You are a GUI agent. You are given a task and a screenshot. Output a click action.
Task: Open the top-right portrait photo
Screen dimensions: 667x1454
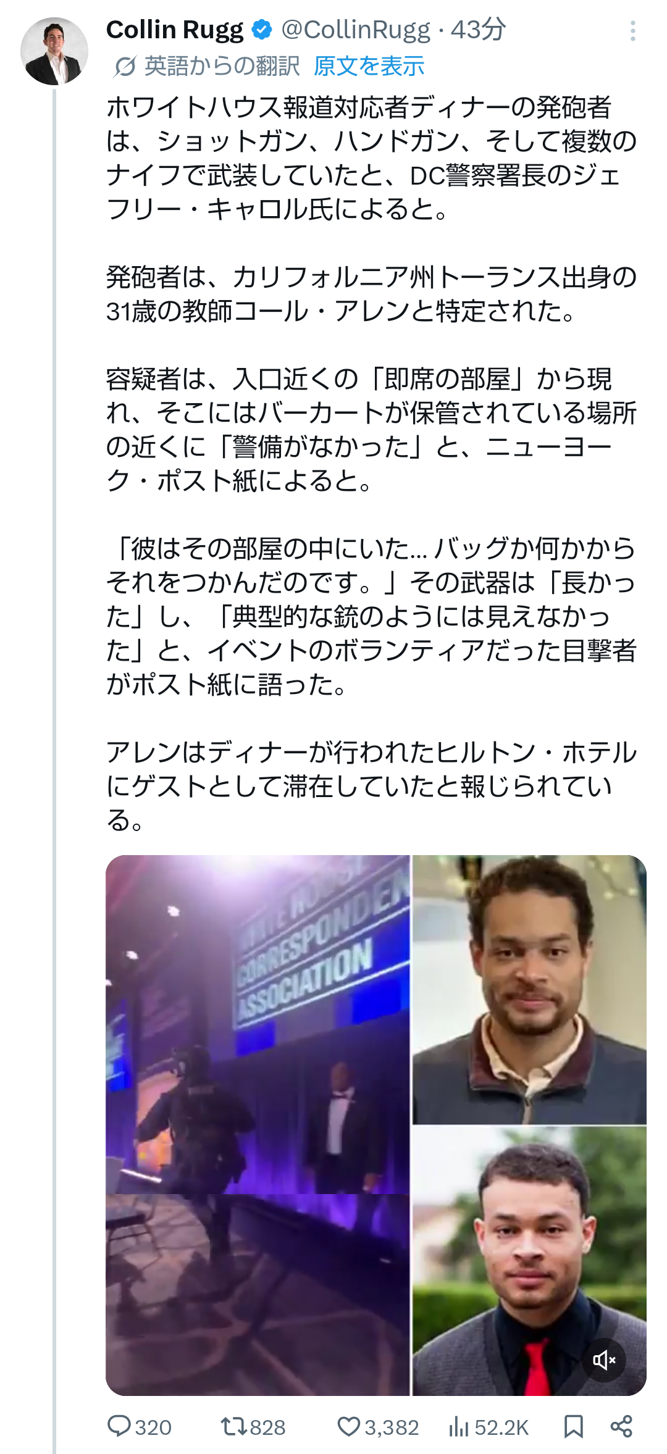[x=529, y=990]
